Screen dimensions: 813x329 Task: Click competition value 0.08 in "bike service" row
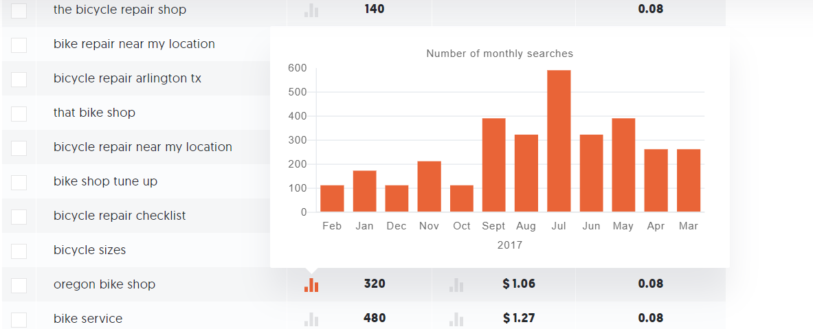point(651,318)
